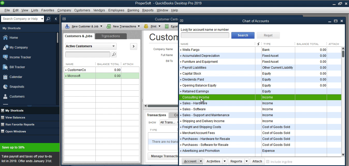The width and height of the screenshot is (349, 166).
Task: Click the Open Windows panel icon
Action: tap(3, 131)
